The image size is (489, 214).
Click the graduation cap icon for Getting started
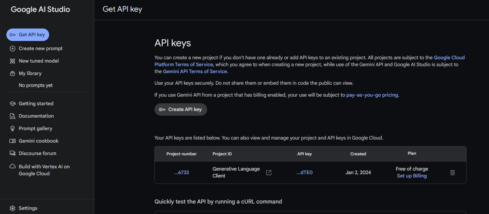click(12, 104)
